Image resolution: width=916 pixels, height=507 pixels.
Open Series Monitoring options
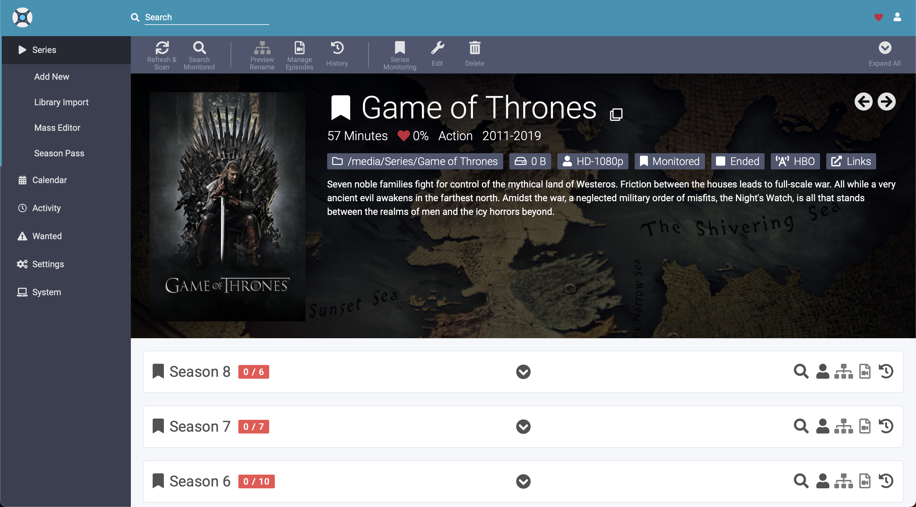click(400, 55)
